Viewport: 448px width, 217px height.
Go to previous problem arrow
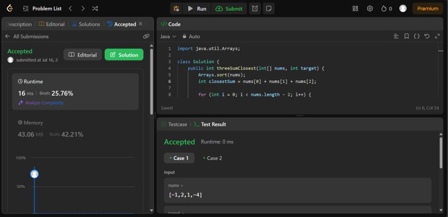71,8
